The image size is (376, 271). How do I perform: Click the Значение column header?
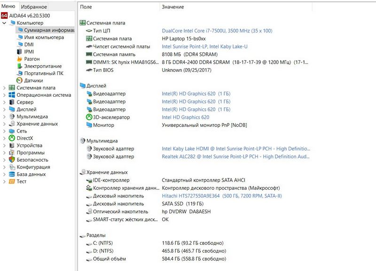tap(172, 7)
